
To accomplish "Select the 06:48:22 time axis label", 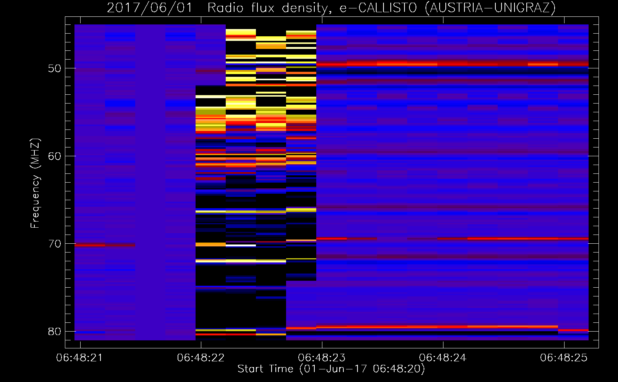I will pos(201,358).
